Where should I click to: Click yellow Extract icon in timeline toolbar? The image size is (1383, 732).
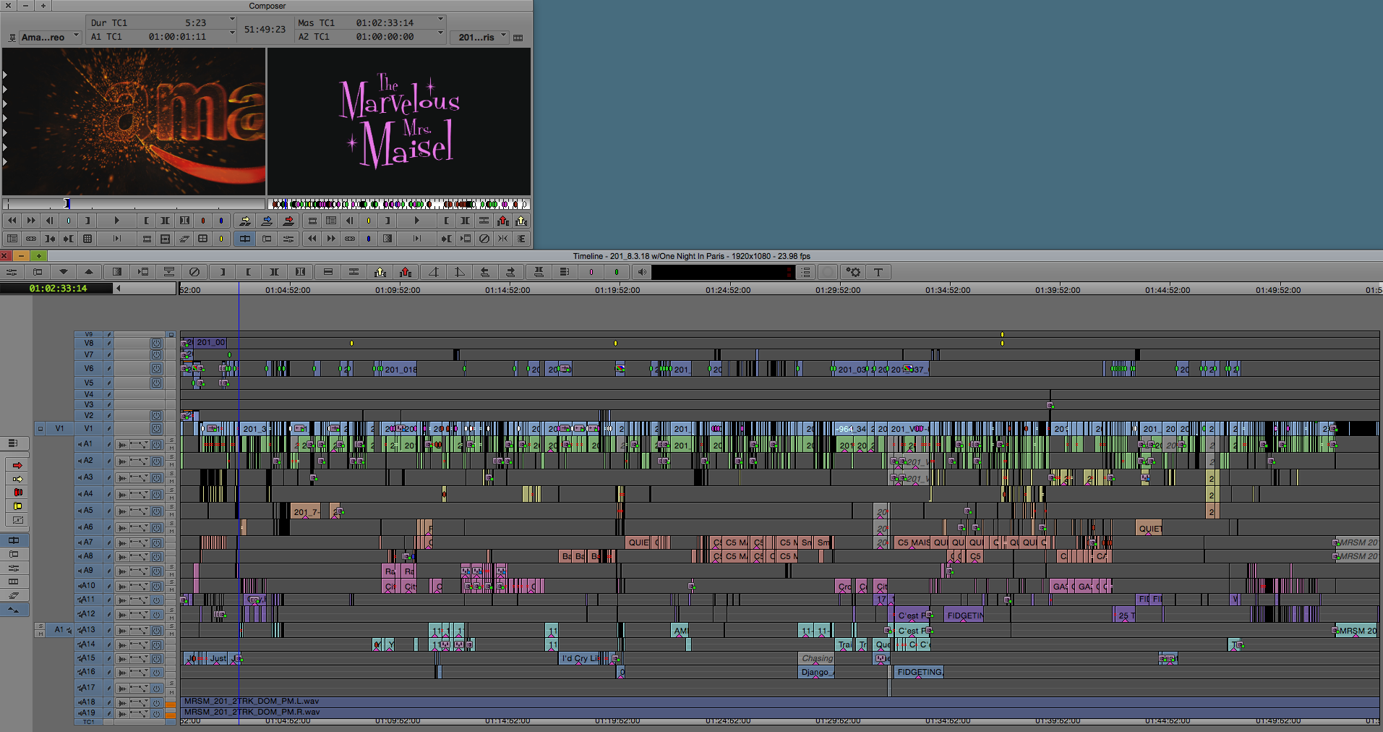pyautogui.click(x=380, y=272)
